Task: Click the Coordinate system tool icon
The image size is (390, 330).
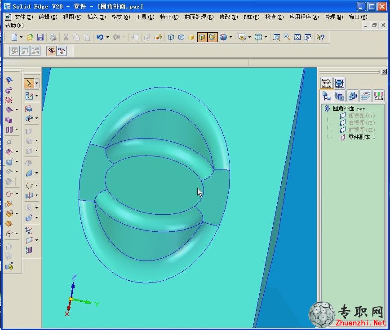Action: [29, 230]
